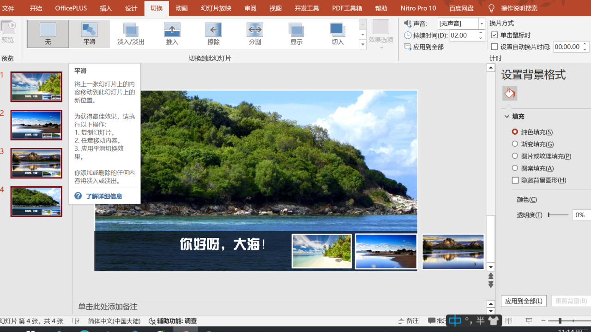The width and height of the screenshot is (591, 332).
Task: Collapse the 填充 section in background pane
Action: pos(507,116)
